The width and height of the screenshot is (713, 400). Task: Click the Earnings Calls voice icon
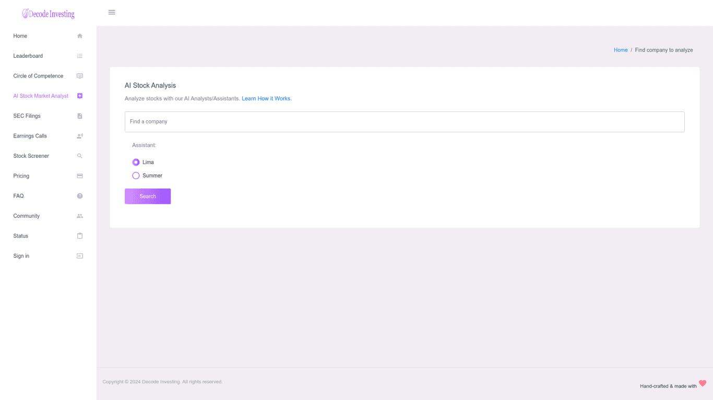[x=80, y=136]
